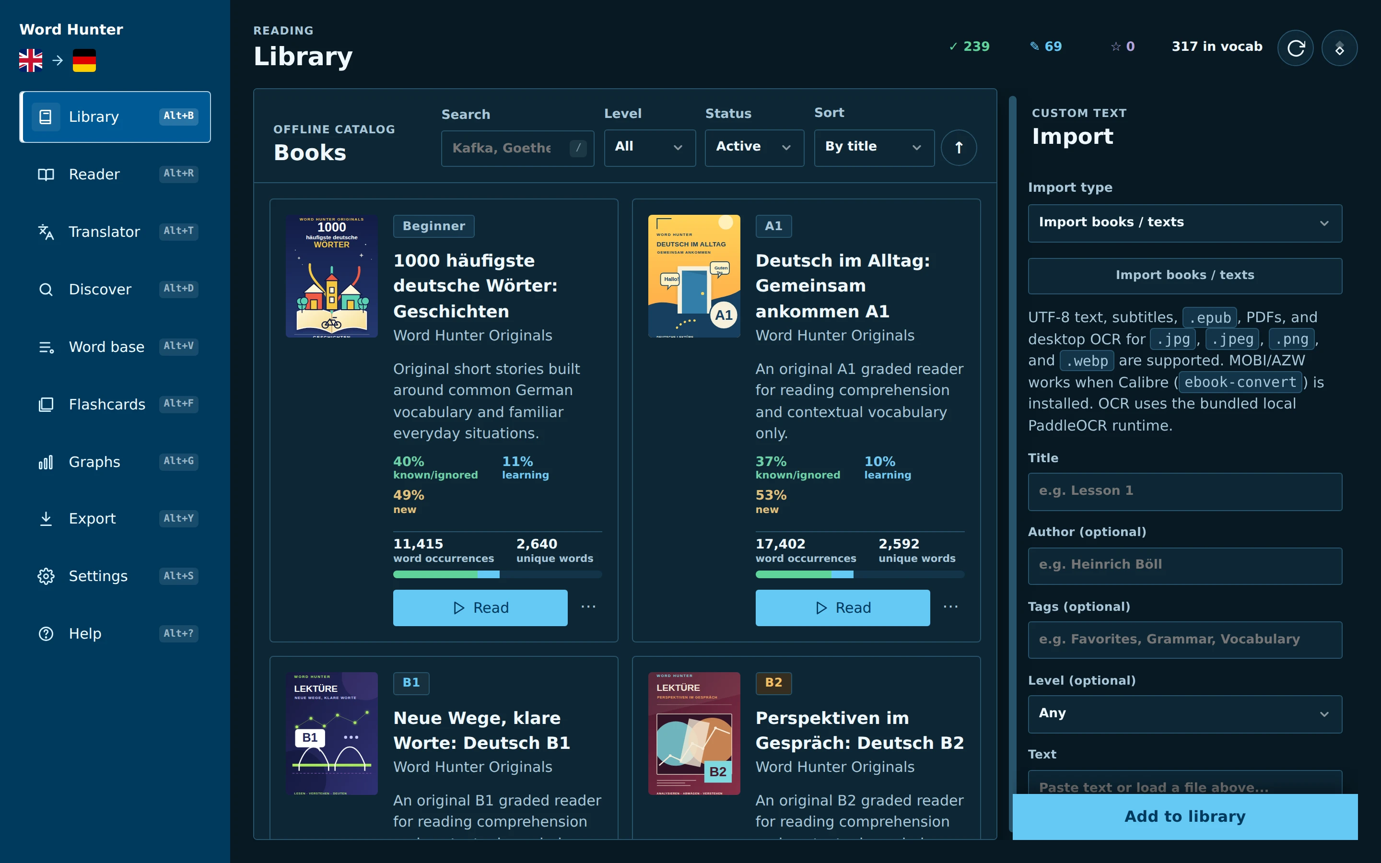Image resolution: width=1381 pixels, height=863 pixels.
Task: Read 1000 häufigste deutsche Wörter book
Action: 480,608
